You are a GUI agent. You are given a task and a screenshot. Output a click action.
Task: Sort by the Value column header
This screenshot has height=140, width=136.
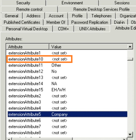pos(88,47)
